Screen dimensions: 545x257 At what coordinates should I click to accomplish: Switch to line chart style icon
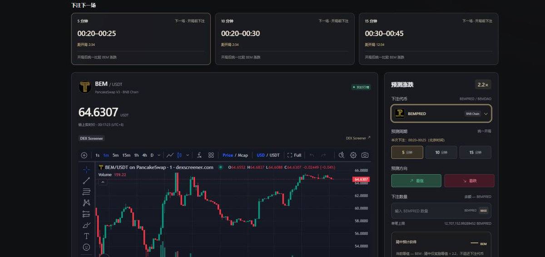[x=170, y=155]
